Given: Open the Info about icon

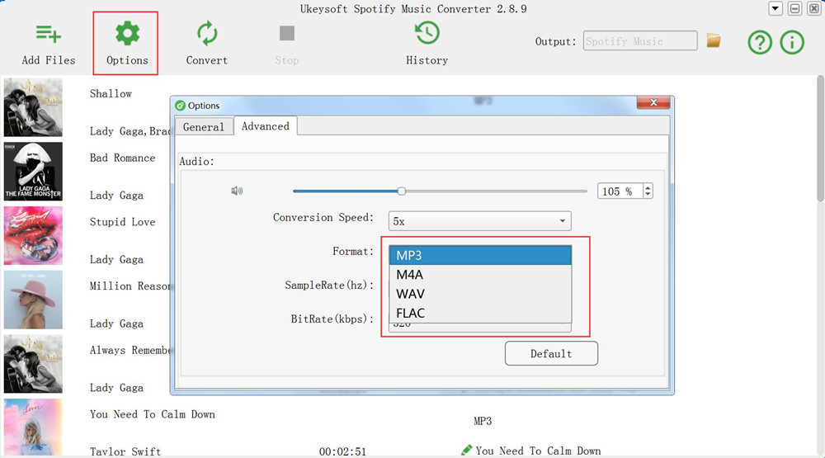Looking at the screenshot, I should (x=792, y=43).
